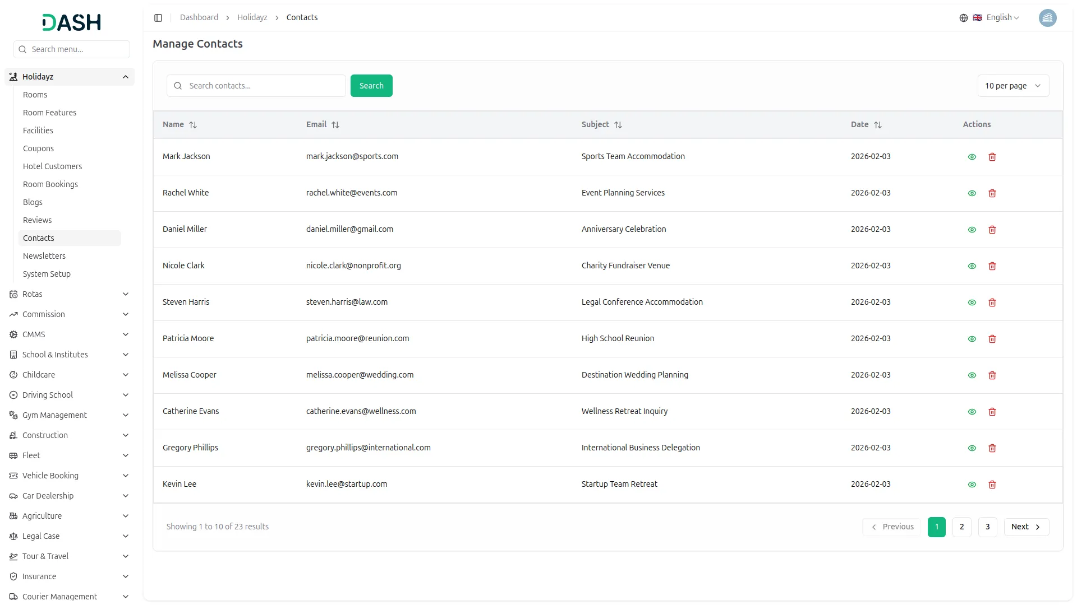Sort by Date column arrows icon
The width and height of the screenshot is (1077, 605).
(x=878, y=125)
